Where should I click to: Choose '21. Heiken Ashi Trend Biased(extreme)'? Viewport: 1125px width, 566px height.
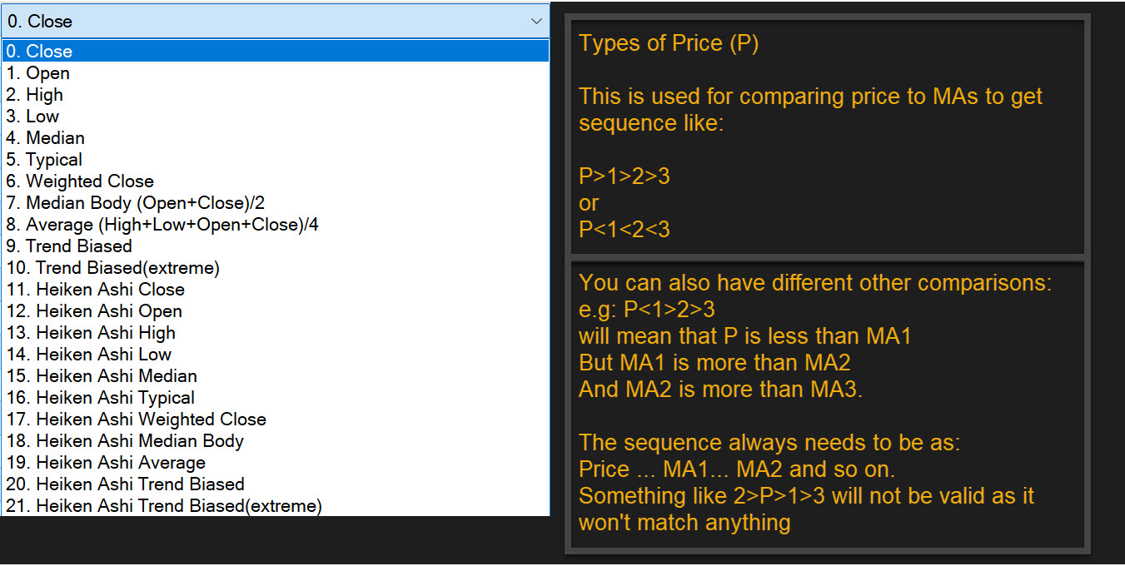164,506
